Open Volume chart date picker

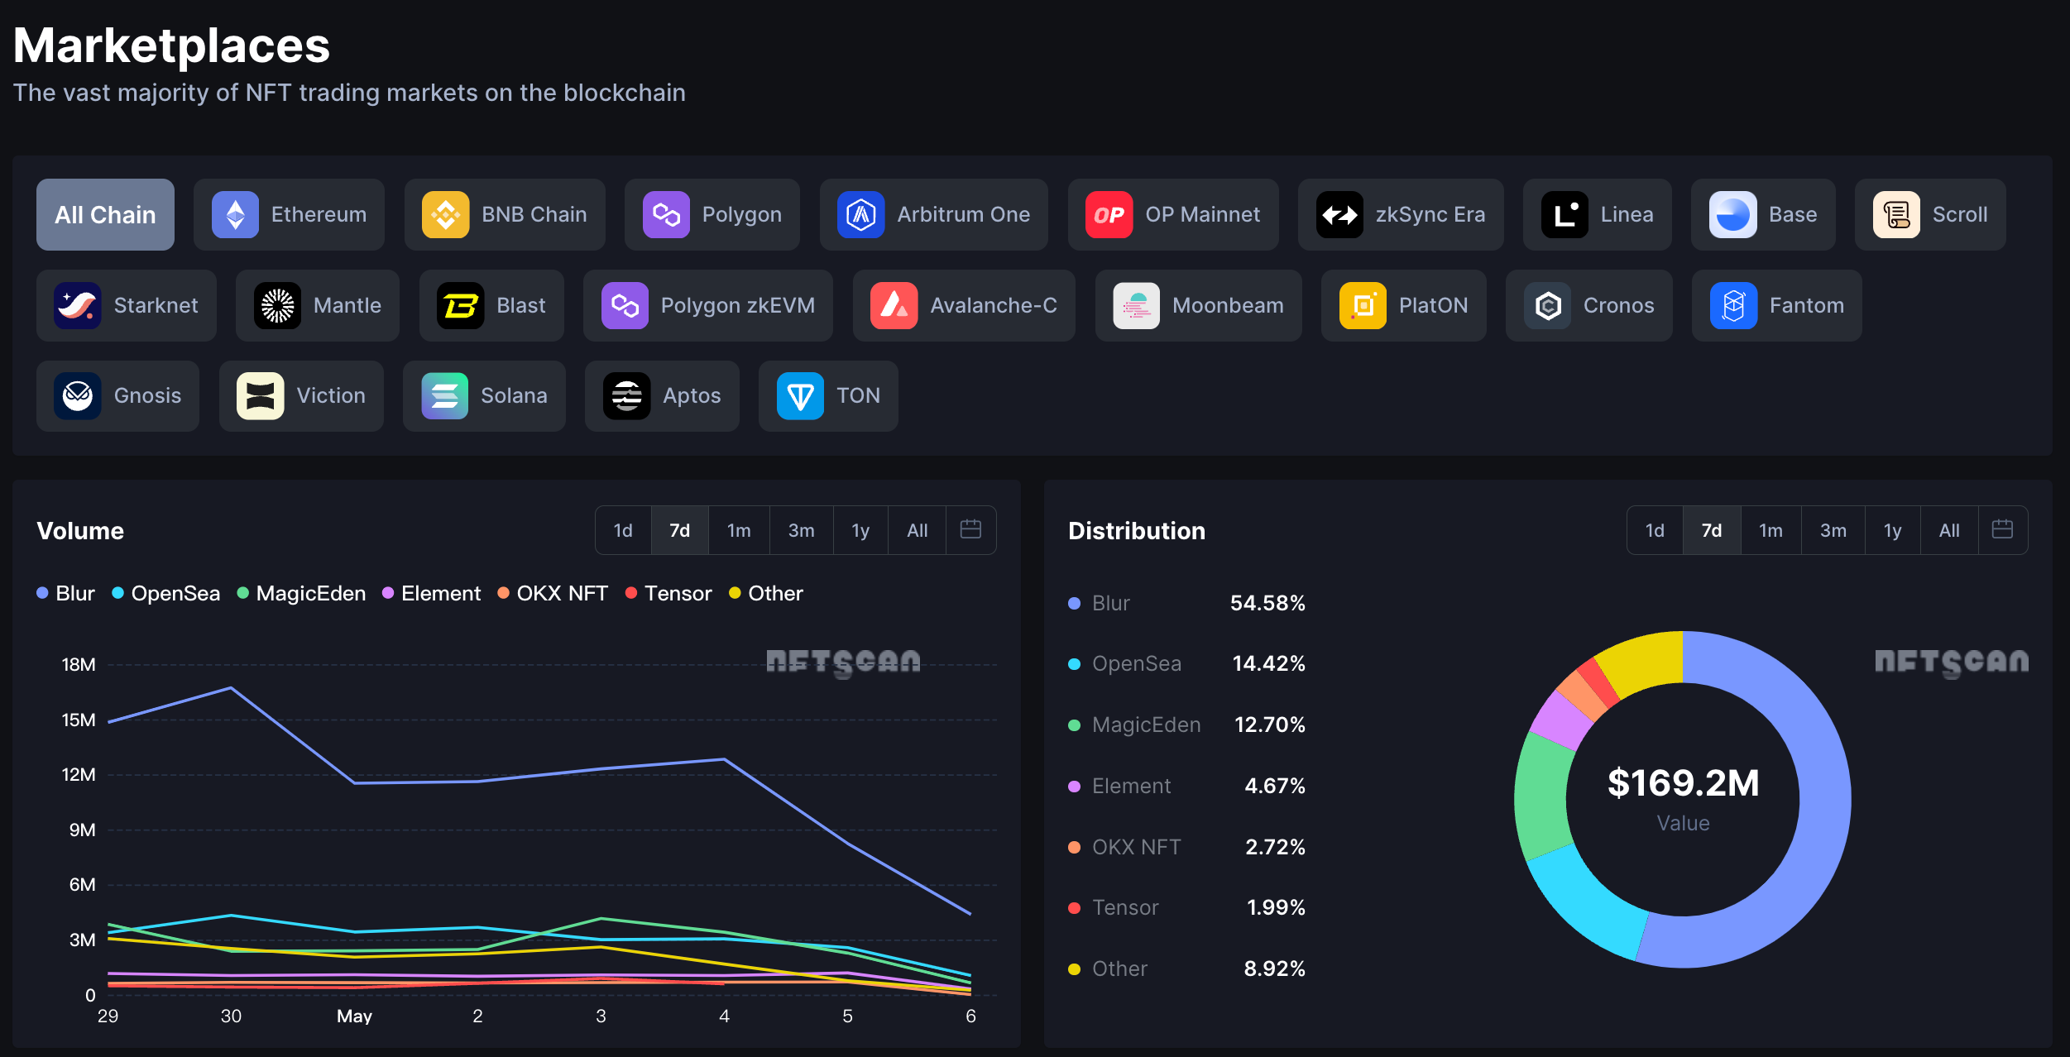[974, 530]
